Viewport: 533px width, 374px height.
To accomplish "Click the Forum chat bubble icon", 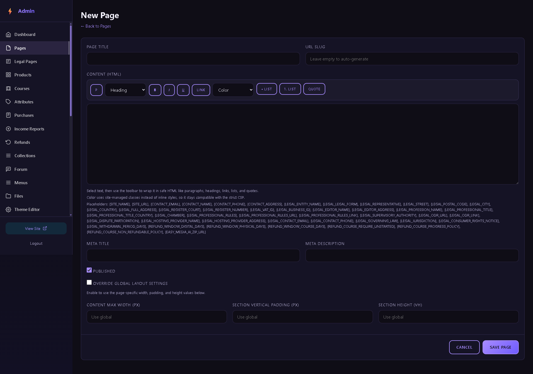I will tap(8, 169).
